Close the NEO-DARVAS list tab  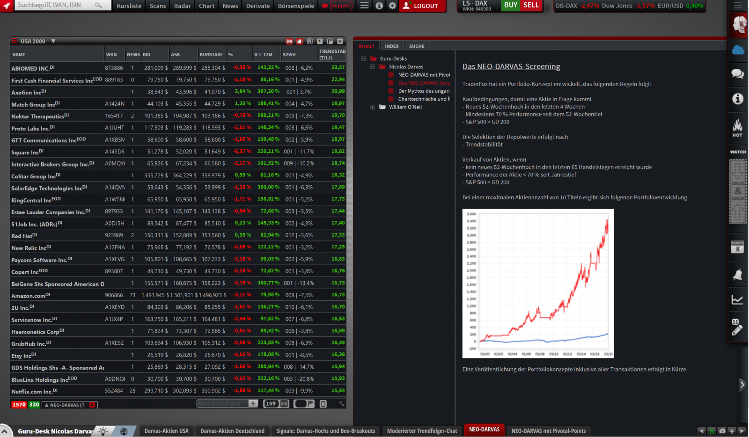tap(92, 405)
